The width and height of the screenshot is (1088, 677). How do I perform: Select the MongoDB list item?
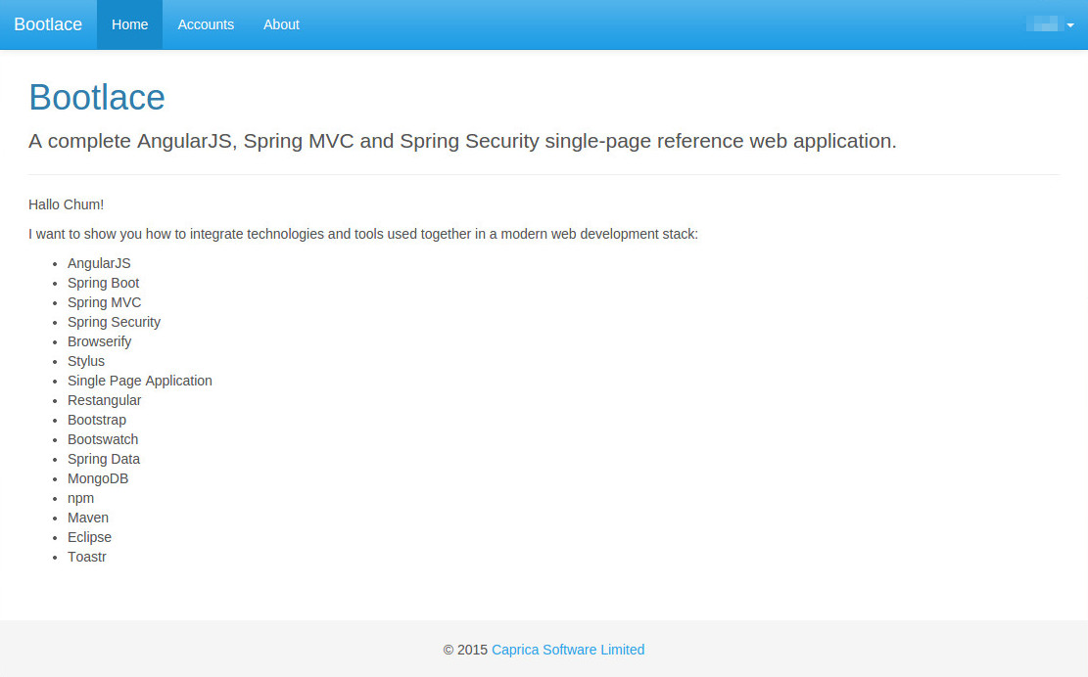pyautogui.click(x=98, y=478)
